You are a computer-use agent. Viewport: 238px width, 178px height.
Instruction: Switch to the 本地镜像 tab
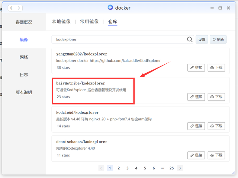(x=61, y=22)
